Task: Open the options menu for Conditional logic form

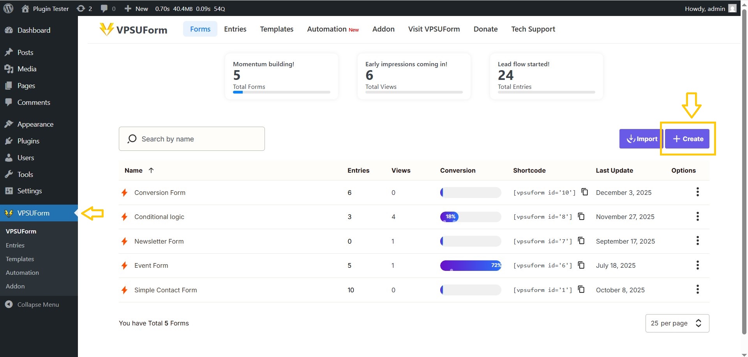Action: point(697,216)
